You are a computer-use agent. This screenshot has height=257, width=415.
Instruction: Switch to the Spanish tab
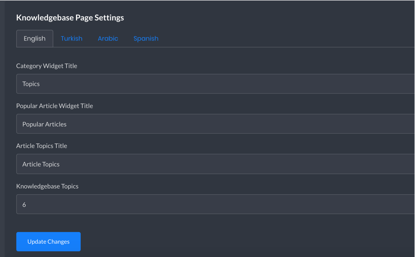[x=146, y=39]
